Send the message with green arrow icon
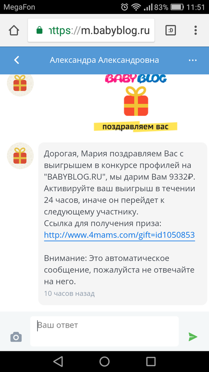The height and width of the screenshot is (372, 209). point(193,337)
